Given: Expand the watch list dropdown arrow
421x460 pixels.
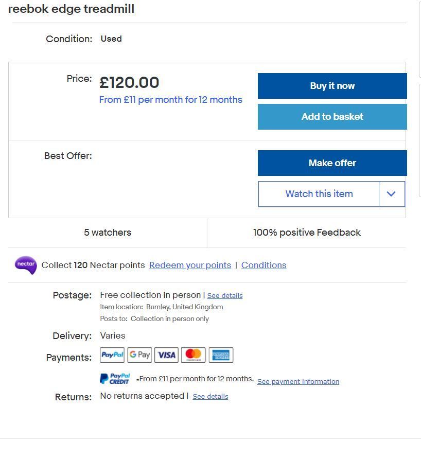Looking at the screenshot, I should click(x=392, y=194).
